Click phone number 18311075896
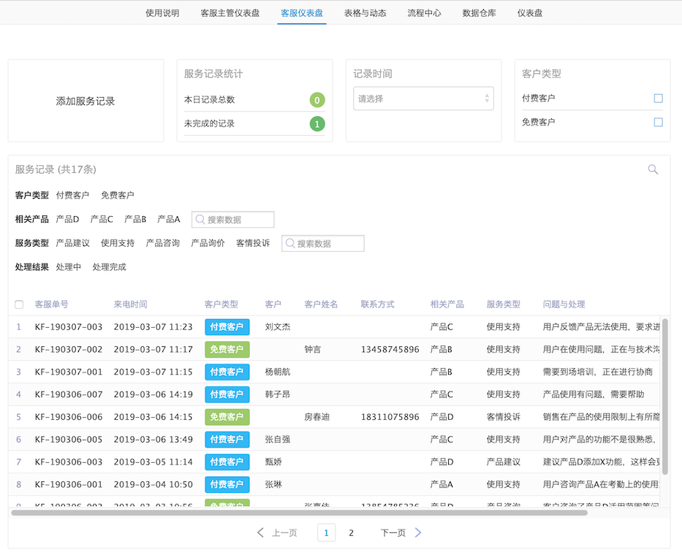 click(390, 417)
